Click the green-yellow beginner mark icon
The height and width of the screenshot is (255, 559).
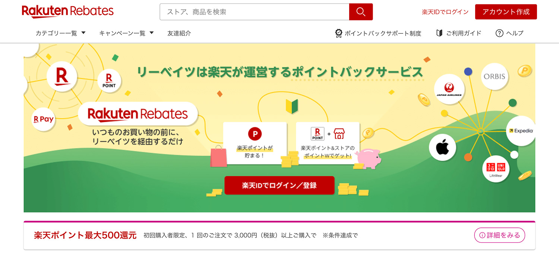coord(292,106)
